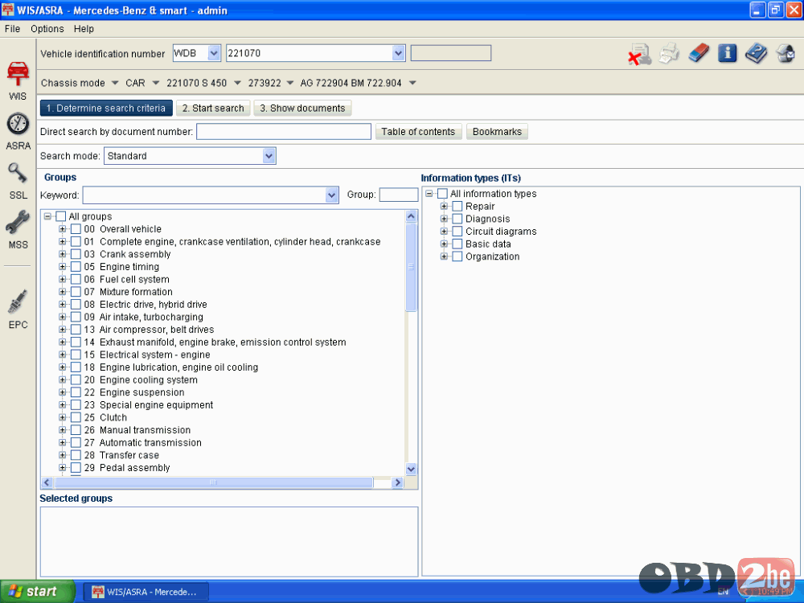The width and height of the screenshot is (804, 603).
Task: Open the SSL module in the sidebar
Action: click(18, 180)
